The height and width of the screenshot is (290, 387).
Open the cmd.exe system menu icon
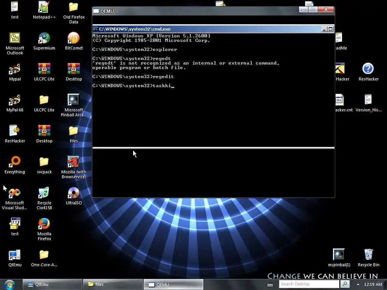coord(95,29)
